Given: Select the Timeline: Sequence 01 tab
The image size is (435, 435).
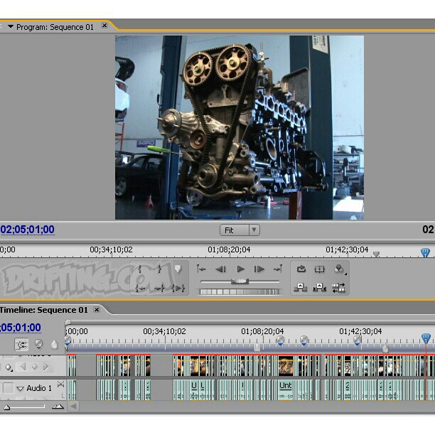Looking at the screenshot, I should 44,310.
